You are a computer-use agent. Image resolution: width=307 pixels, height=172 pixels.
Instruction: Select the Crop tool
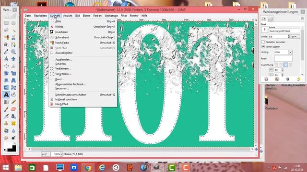[x=13, y=66]
